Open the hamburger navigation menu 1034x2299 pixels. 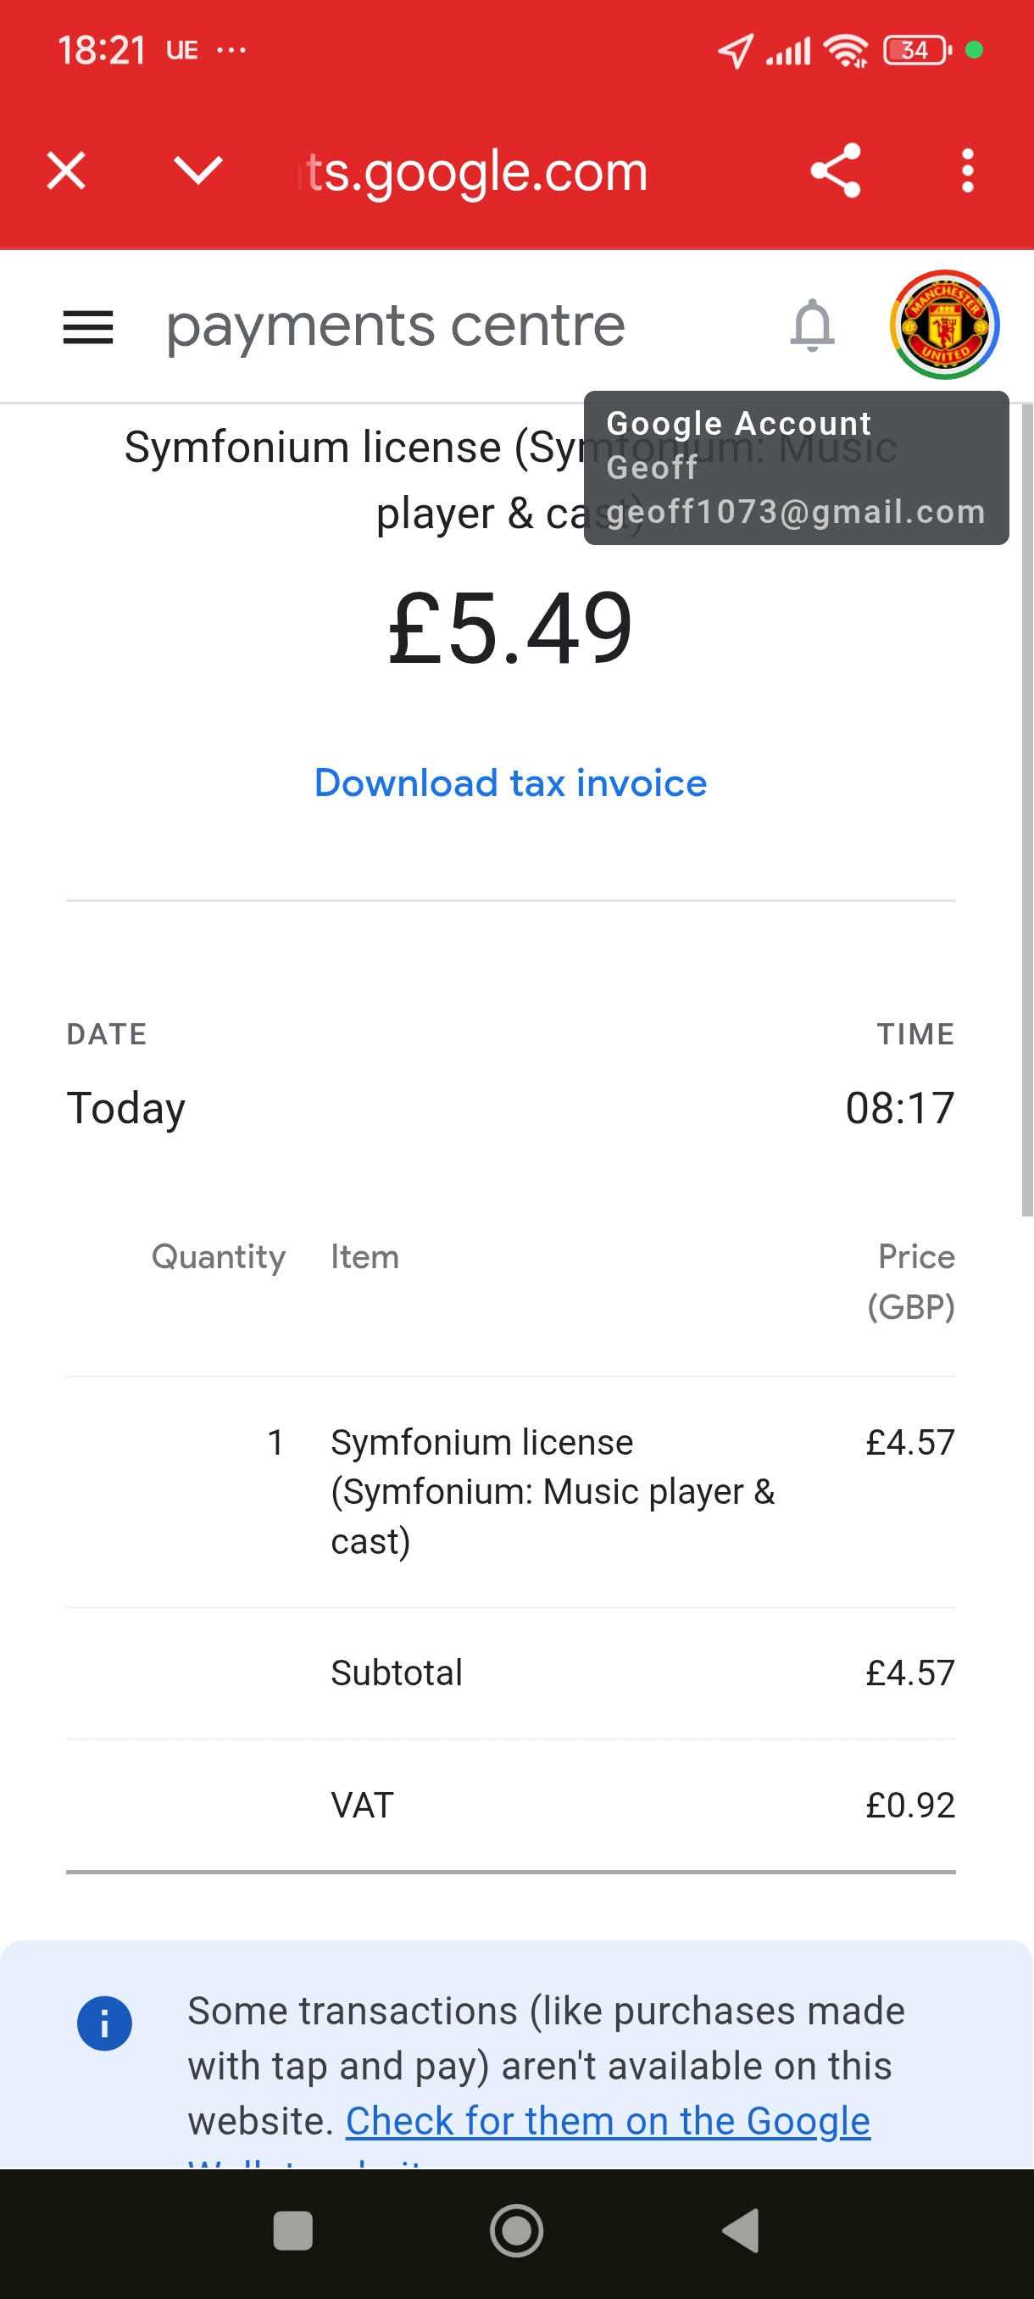click(88, 326)
